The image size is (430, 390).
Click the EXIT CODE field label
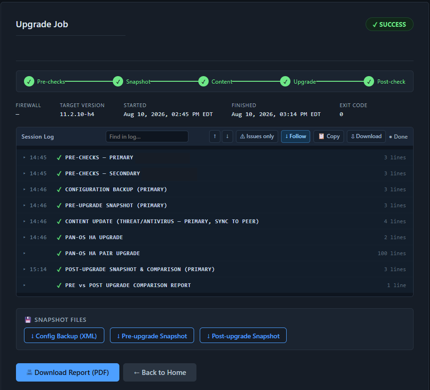(353, 105)
